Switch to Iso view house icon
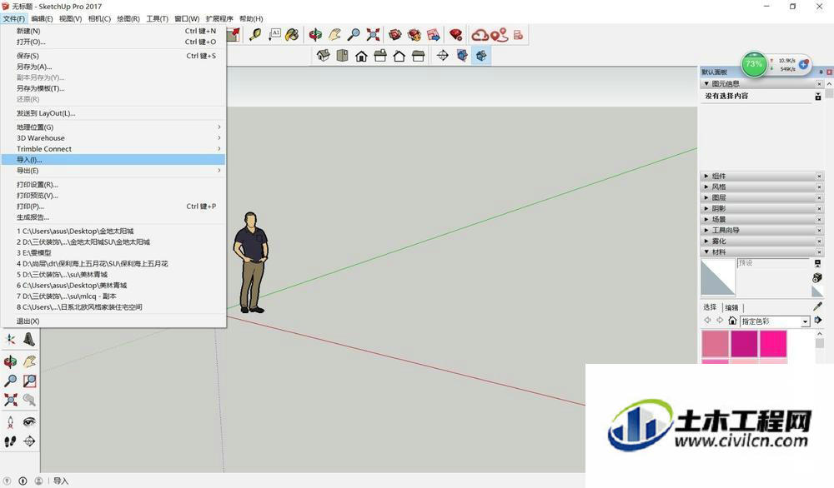The width and height of the screenshot is (834, 488). 323,55
